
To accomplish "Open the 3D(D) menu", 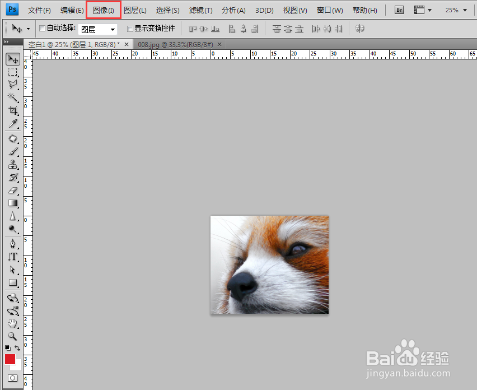I will tap(264, 10).
